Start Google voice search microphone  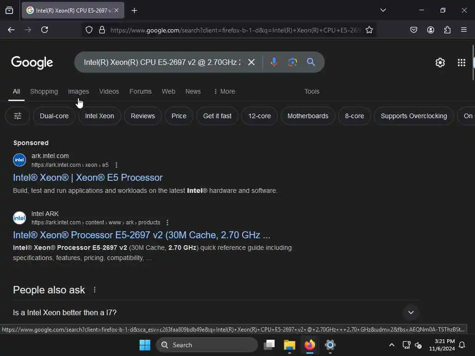point(274,62)
